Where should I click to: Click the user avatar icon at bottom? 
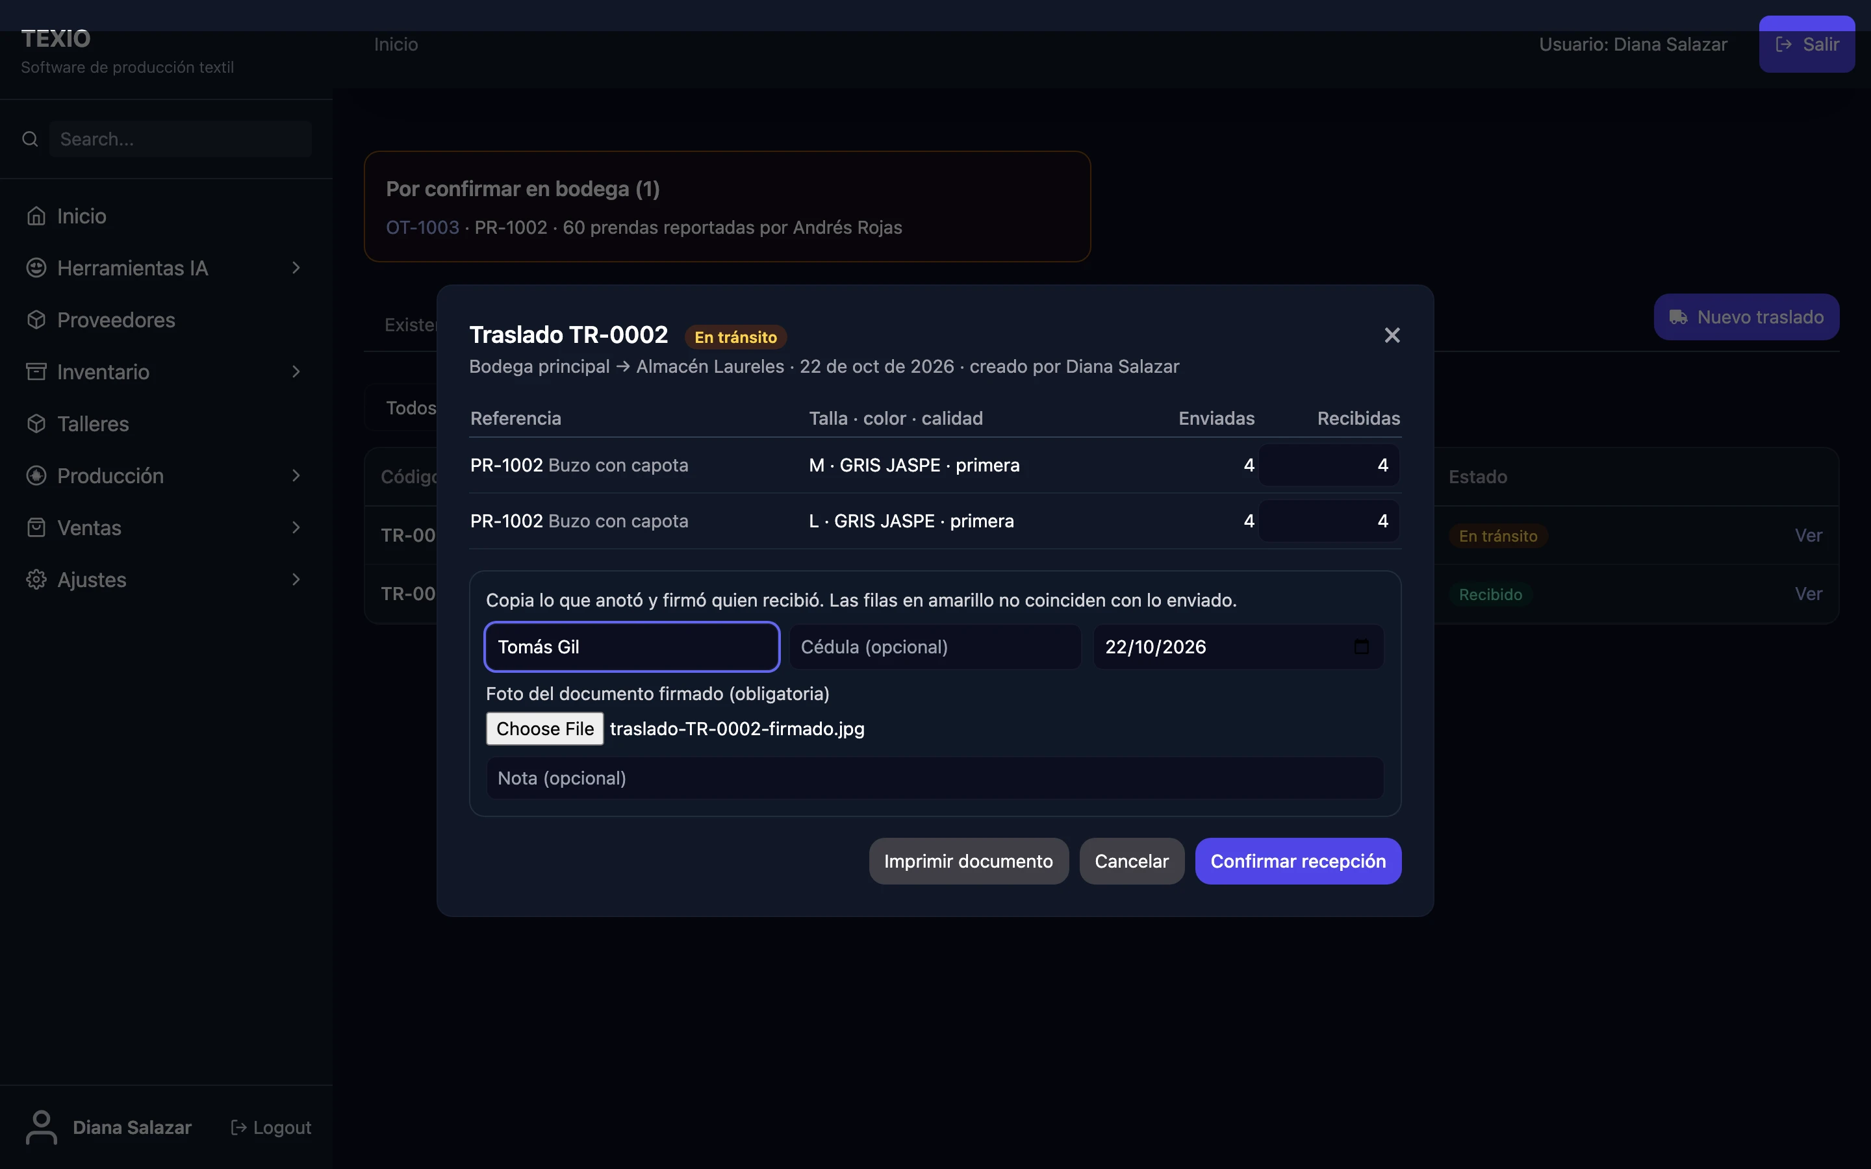[x=42, y=1127]
